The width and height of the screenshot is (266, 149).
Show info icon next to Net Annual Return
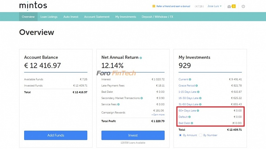tap(141, 58)
